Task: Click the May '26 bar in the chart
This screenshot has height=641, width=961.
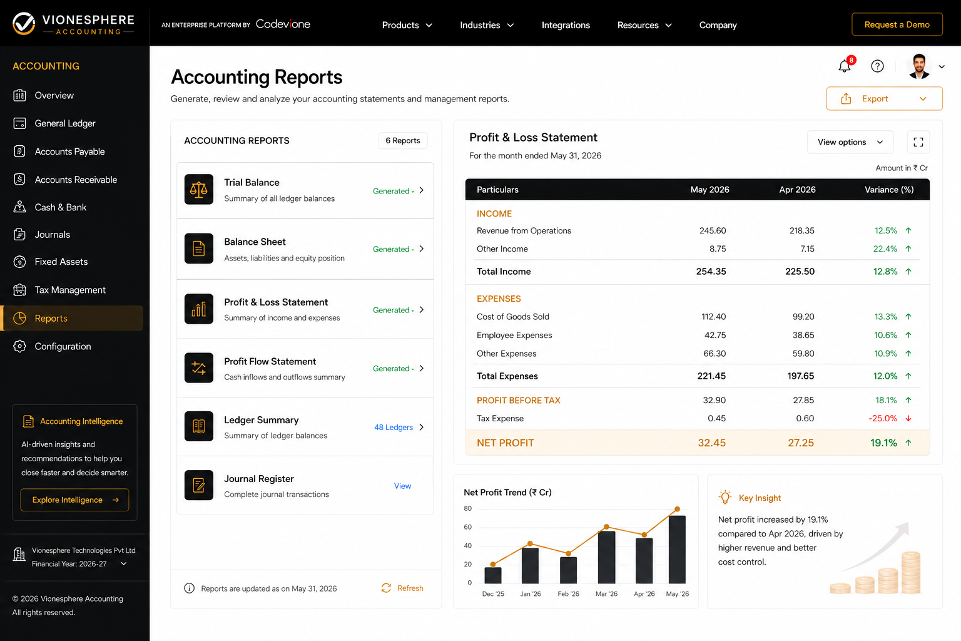Action: click(677, 550)
